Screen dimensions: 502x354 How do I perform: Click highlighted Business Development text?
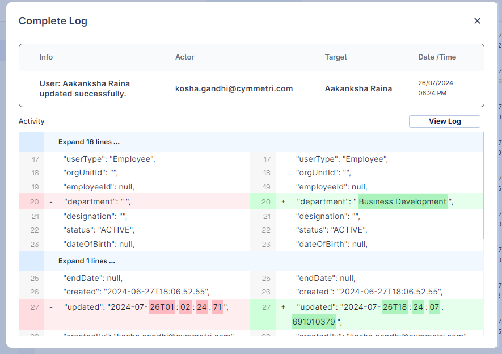[402, 201]
